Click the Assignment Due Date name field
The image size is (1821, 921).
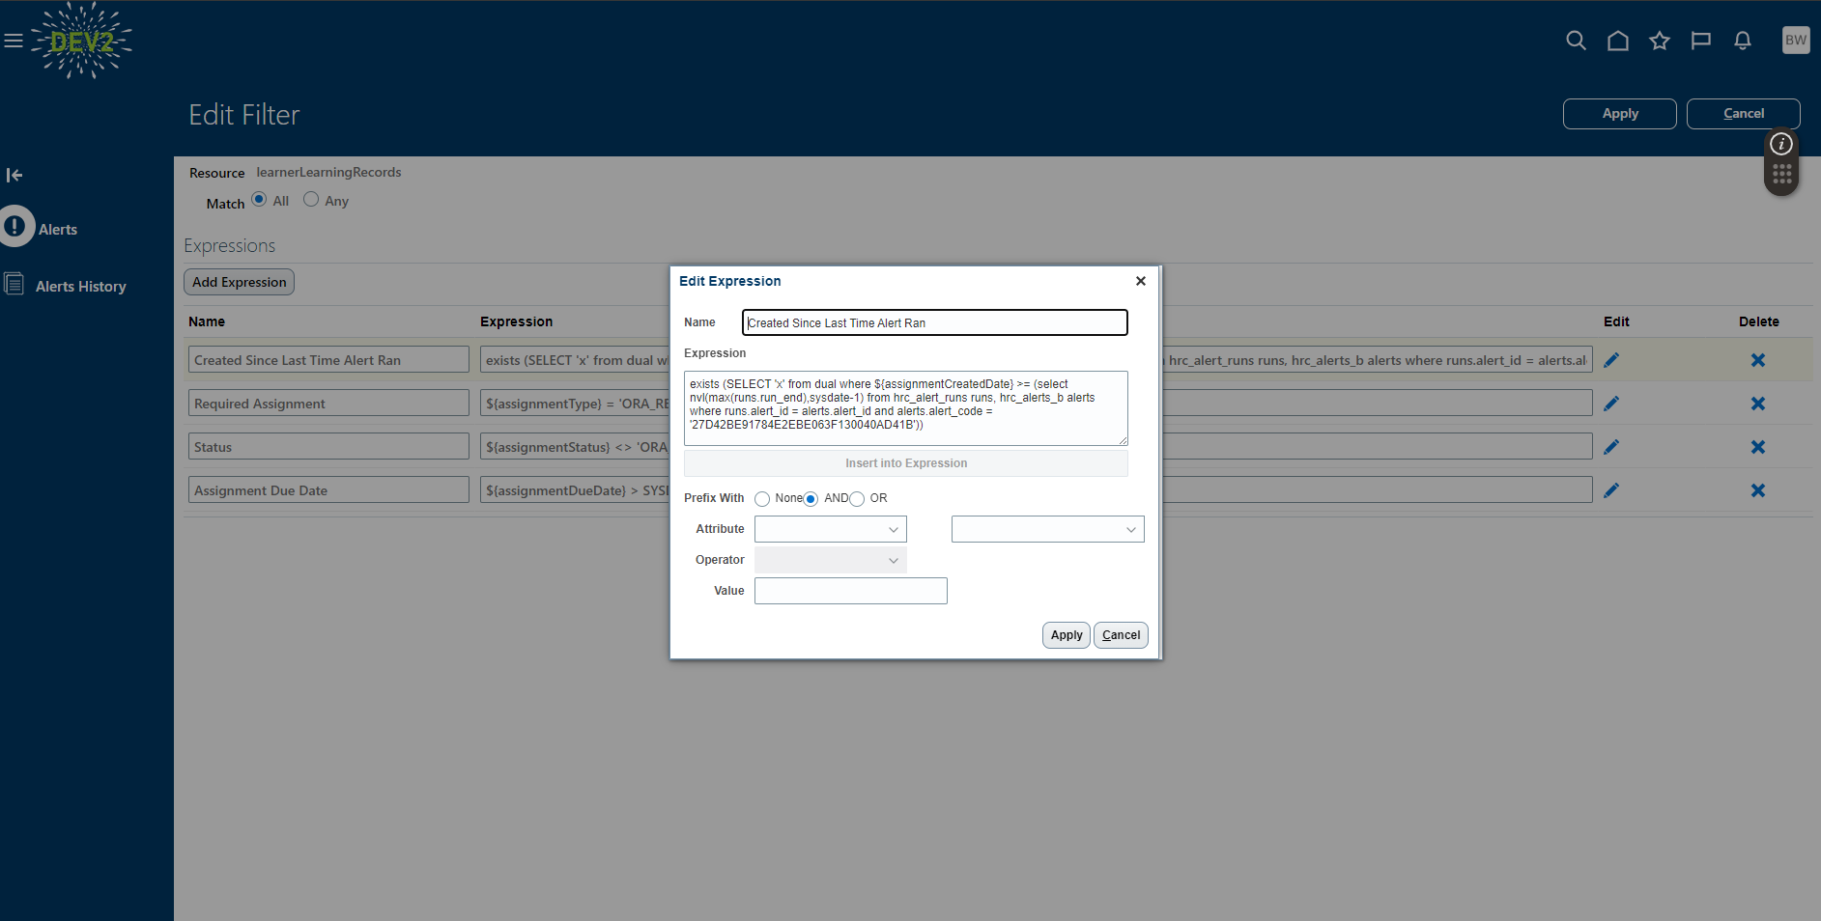click(328, 490)
